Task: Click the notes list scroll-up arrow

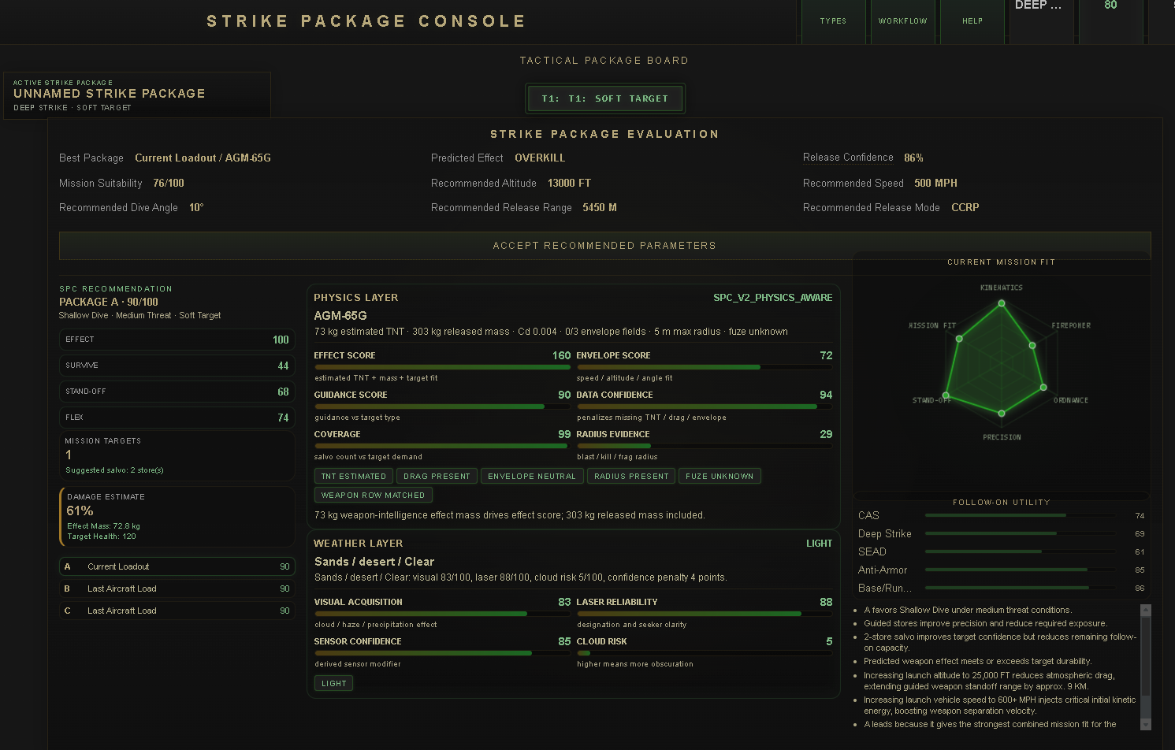Action: (x=1146, y=610)
